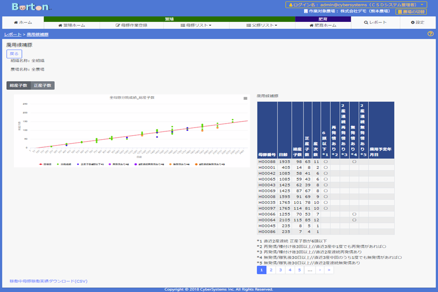
Task: Select sow H00008 in the table
Action: tap(267, 197)
